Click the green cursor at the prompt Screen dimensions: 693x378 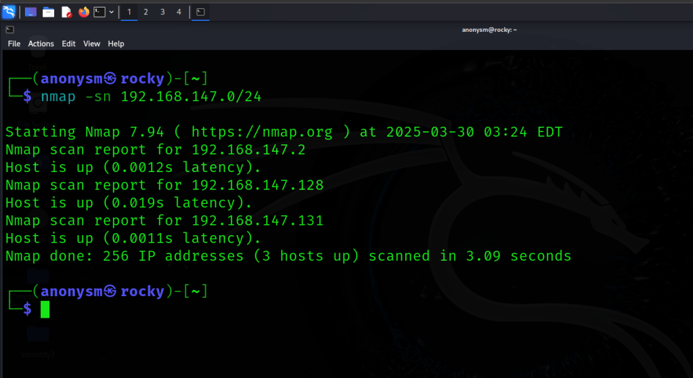tap(45, 310)
